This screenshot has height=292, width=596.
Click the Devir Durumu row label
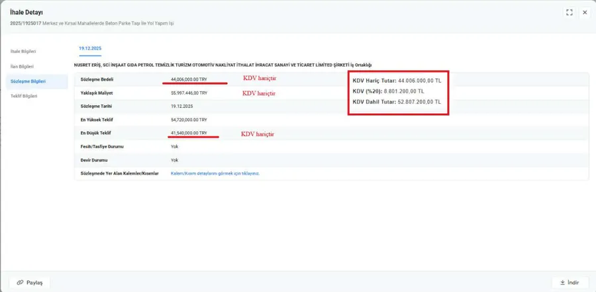[x=93, y=160]
